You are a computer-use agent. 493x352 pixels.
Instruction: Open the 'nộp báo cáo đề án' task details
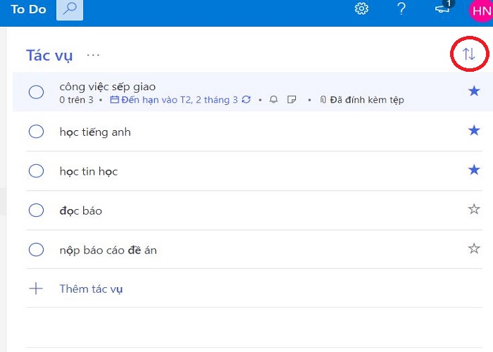point(254,249)
